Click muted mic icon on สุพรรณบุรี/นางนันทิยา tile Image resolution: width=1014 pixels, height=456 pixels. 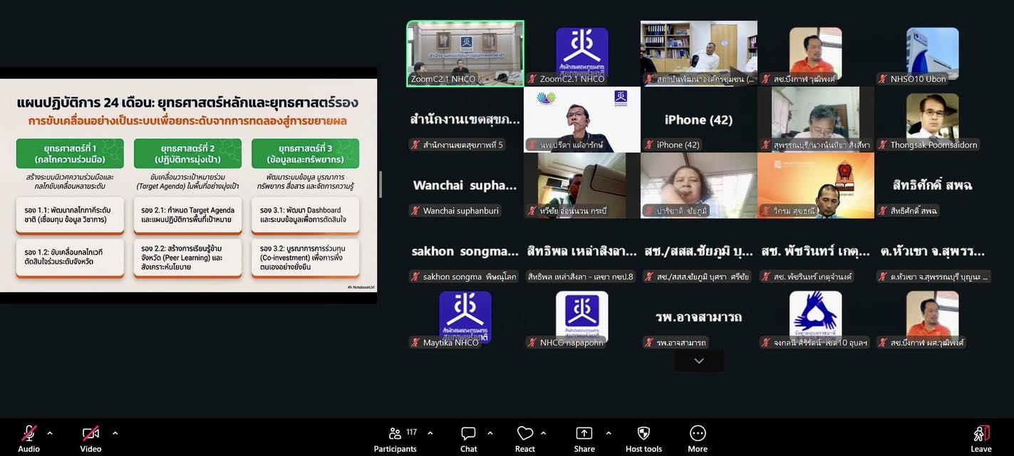(x=766, y=145)
